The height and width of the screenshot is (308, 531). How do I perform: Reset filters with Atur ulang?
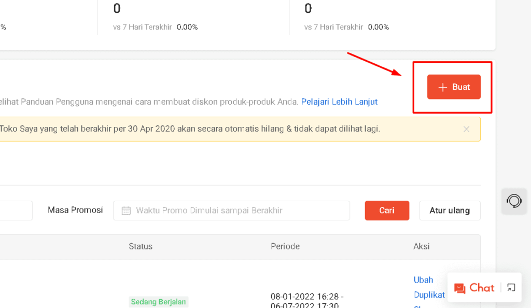click(450, 211)
